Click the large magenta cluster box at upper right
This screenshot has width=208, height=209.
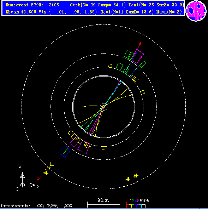click(x=138, y=56)
